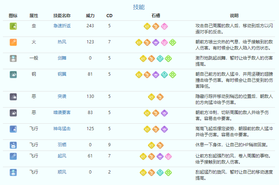Click the 技能名称 column header
Image resolution: width=279 pixels, height=185 pixels.
[x=62, y=16]
